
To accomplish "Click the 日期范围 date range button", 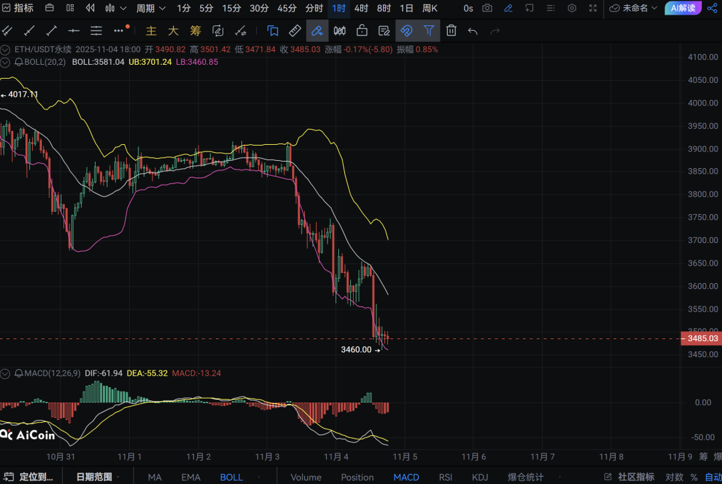I will 94,477.
